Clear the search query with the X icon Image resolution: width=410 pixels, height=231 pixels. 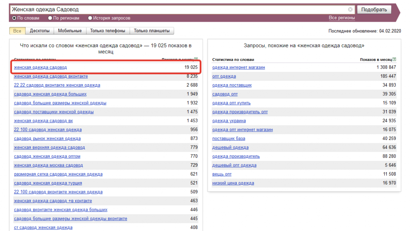350,10
